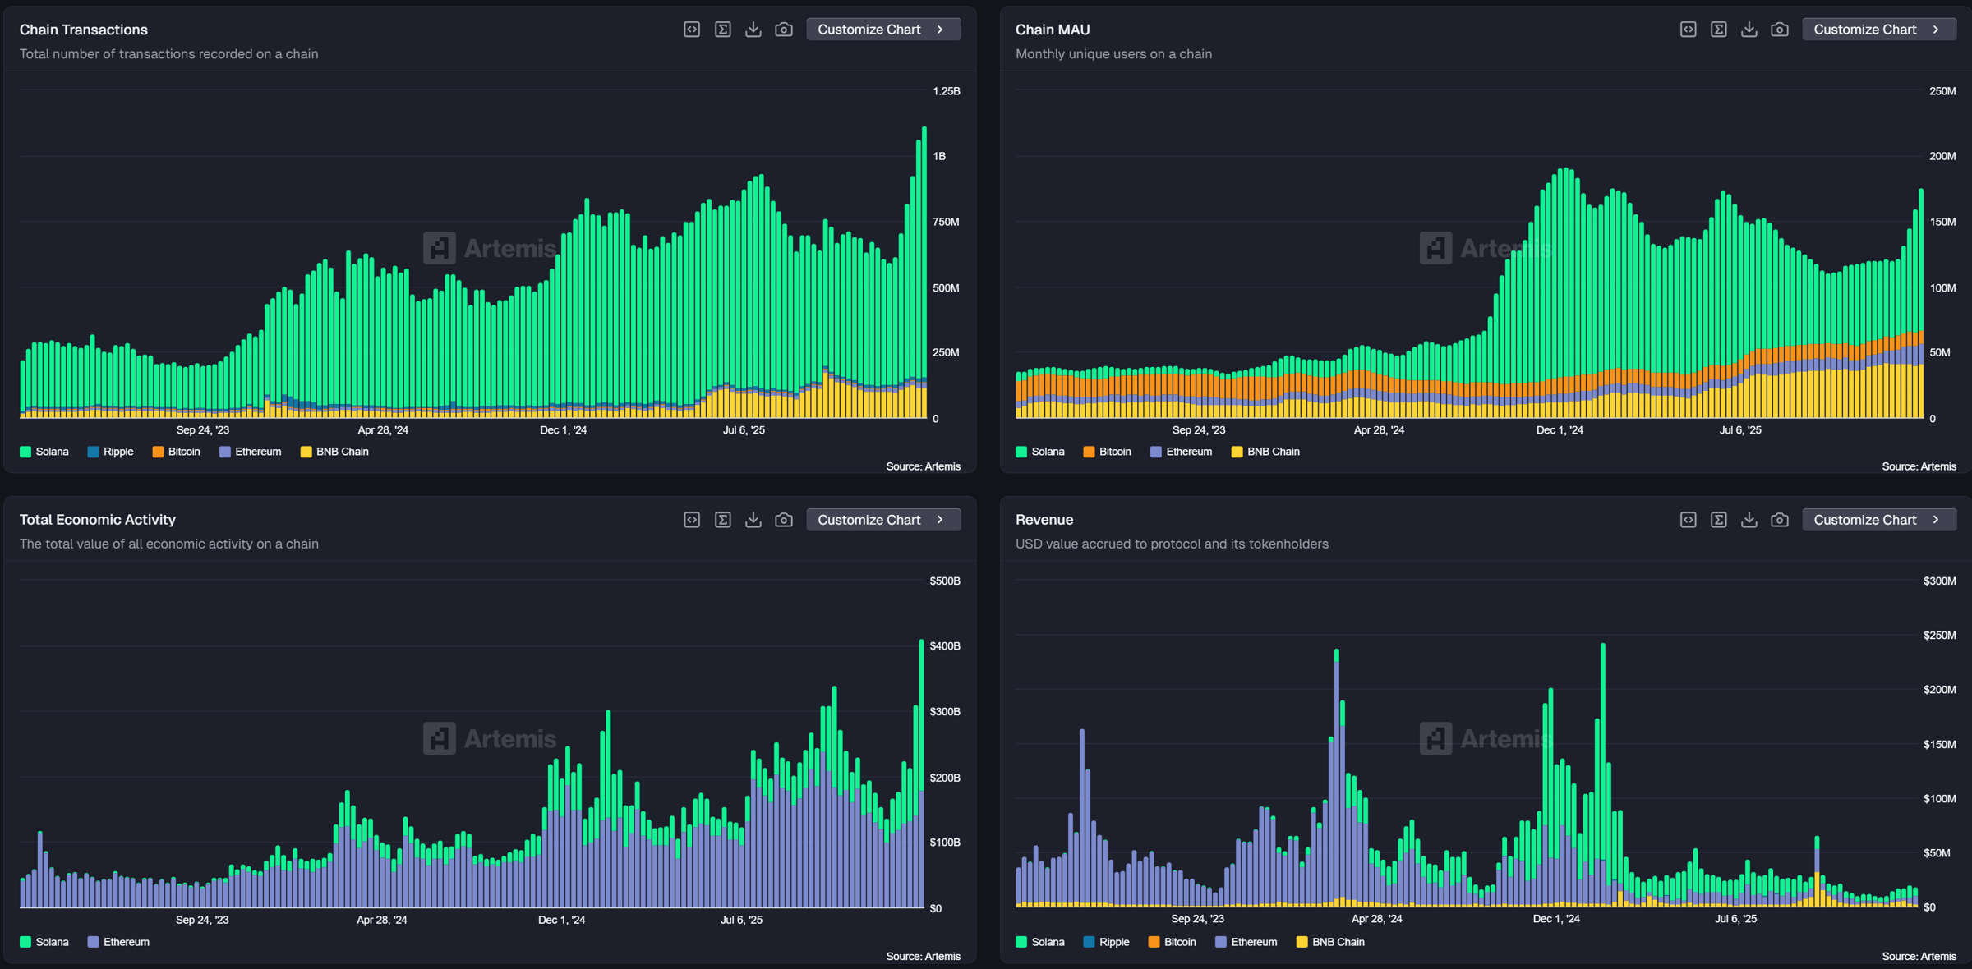Expand Customize Chart for Total Economic Activity
Viewport: 1972px width, 969px height.
882,520
